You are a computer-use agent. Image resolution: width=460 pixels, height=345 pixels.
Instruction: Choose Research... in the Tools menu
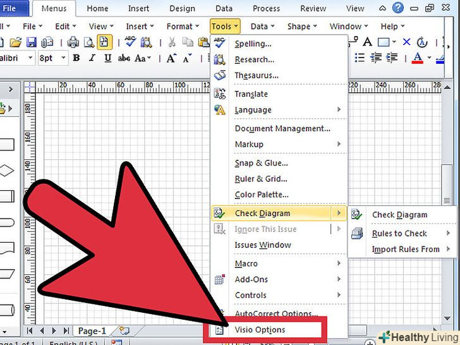pos(279,59)
